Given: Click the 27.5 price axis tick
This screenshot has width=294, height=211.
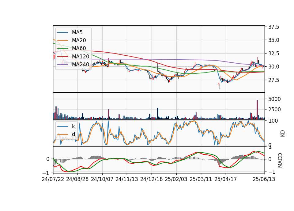Looking at the screenshot, I should [273, 80].
